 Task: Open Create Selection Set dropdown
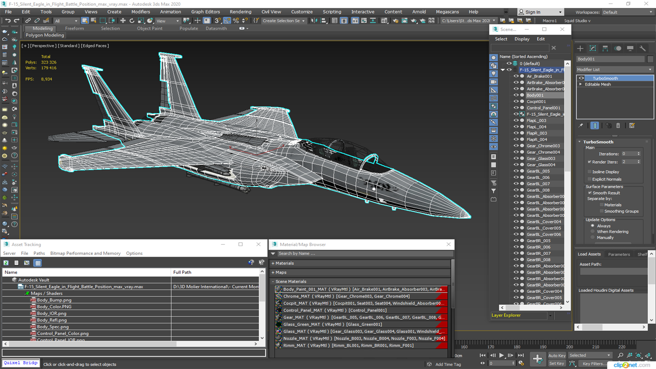284,21
